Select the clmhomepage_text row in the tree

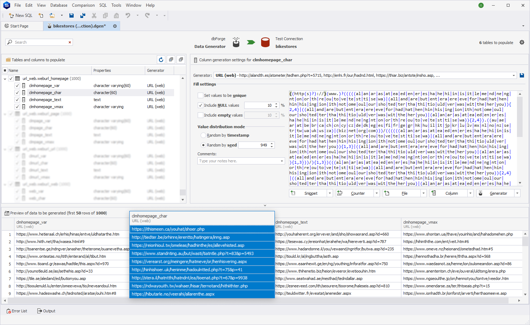(88, 100)
